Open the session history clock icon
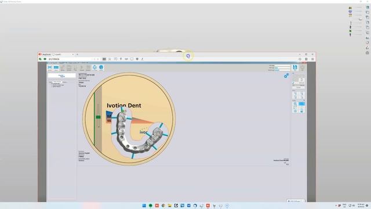This screenshot has height=209, width=371. [x=300, y=59]
